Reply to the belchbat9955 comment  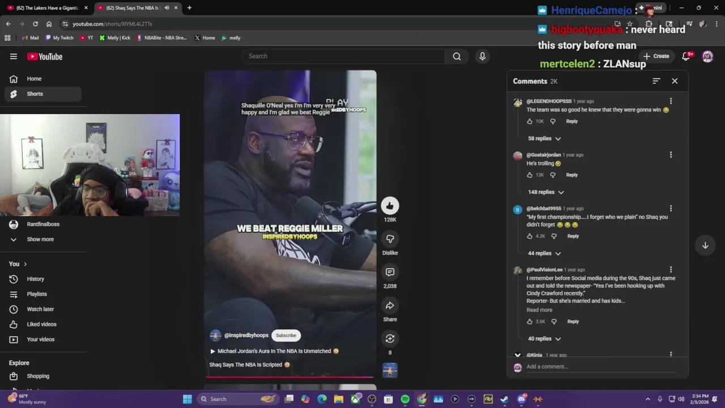click(573, 236)
